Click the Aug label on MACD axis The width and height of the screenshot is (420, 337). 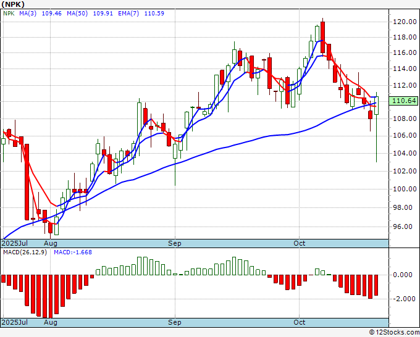51,323
